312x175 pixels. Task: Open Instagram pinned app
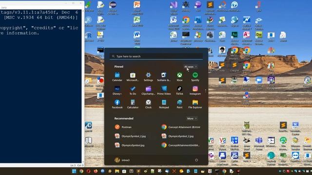coord(195,91)
